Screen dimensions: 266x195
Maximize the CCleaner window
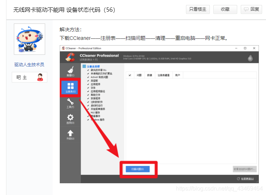coord(245,48)
